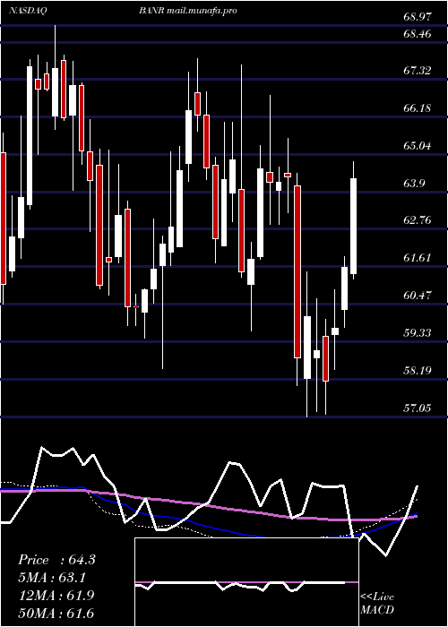Select the 68.97 price axis label
Viewport: 448px width, 627px height.
pyautogui.click(x=418, y=17)
